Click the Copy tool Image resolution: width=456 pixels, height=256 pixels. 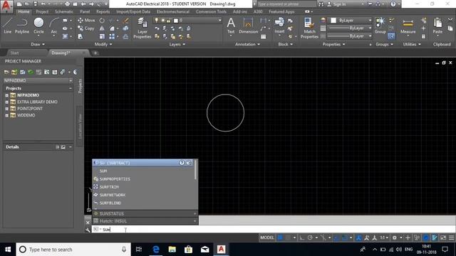coord(85,28)
